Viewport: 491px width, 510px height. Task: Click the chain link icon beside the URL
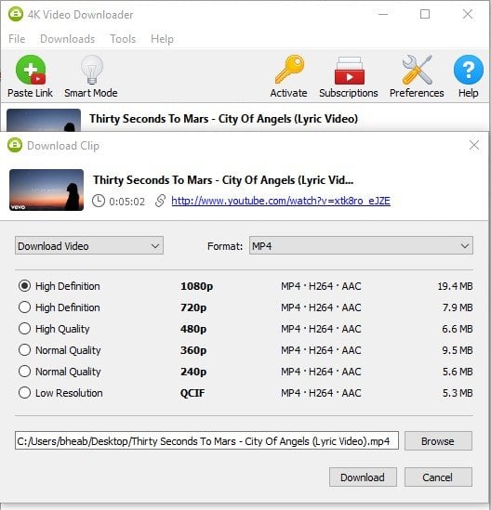pyautogui.click(x=160, y=201)
